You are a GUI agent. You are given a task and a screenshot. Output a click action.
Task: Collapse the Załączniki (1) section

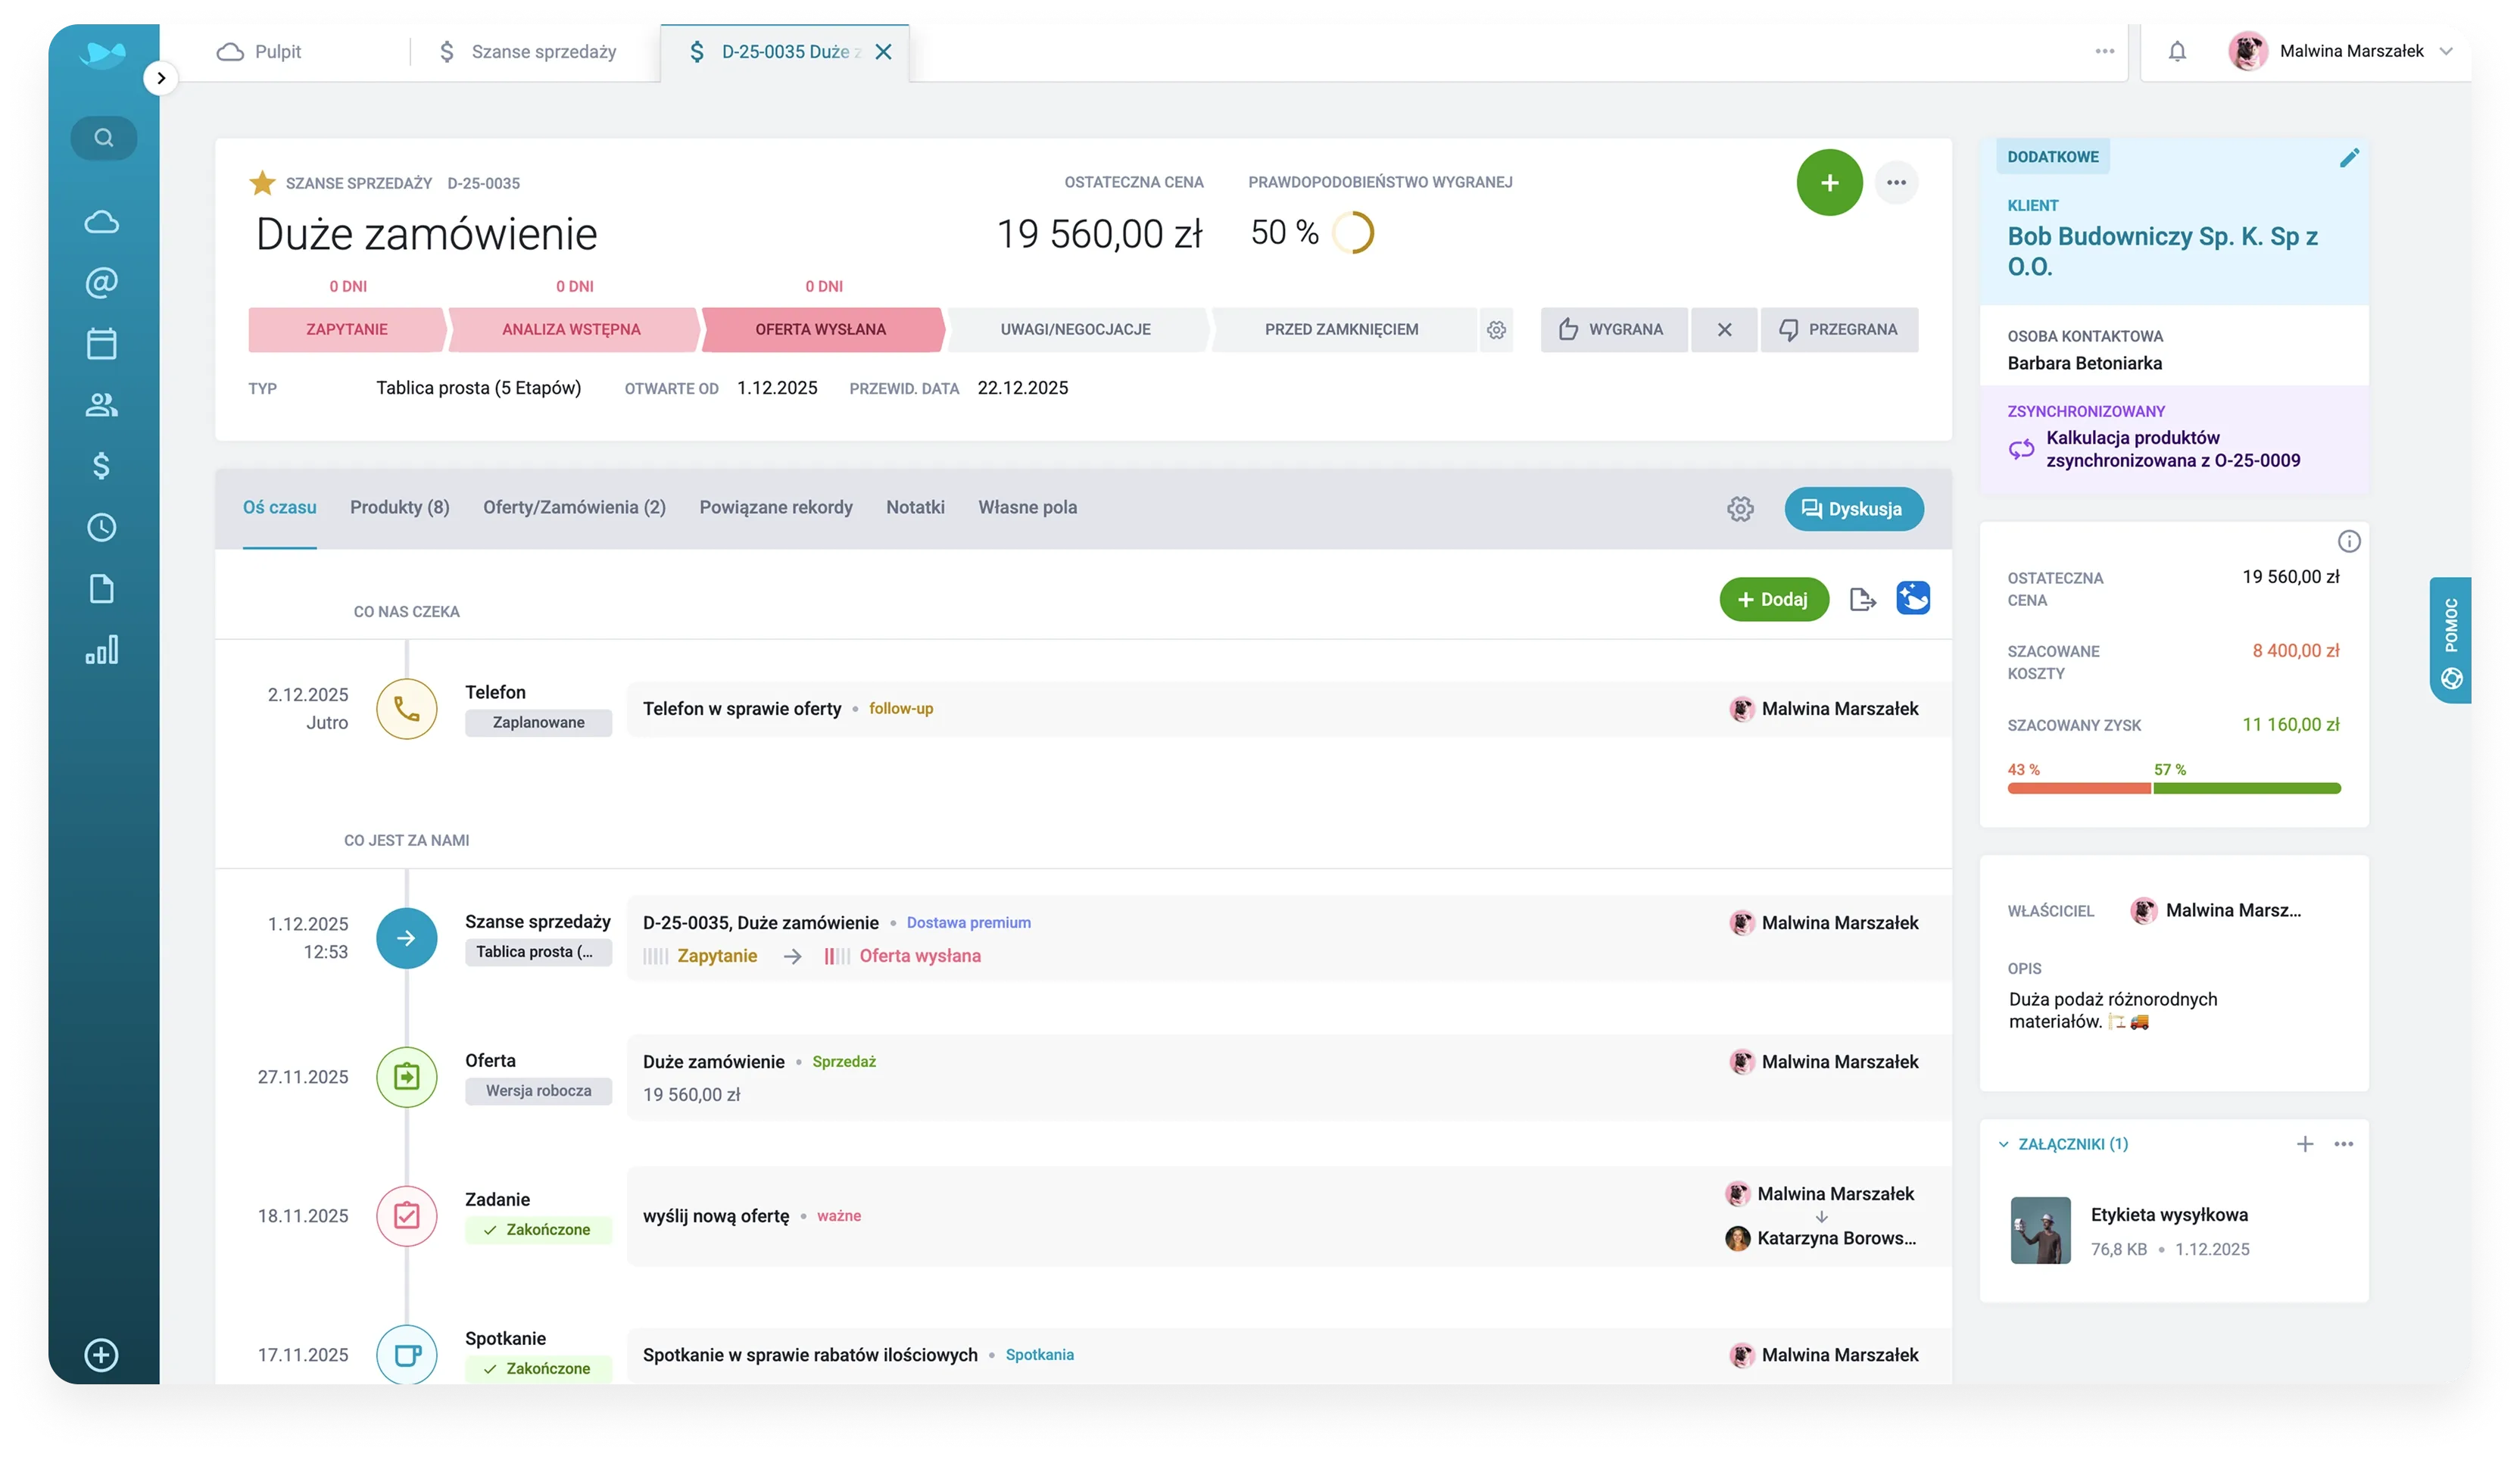click(2003, 1143)
